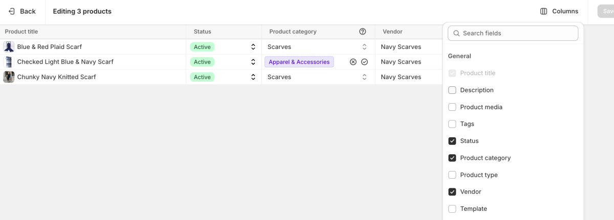
Task: Open category dropdown for Chunky Navy Knitted Scarf
Action: 364,77
